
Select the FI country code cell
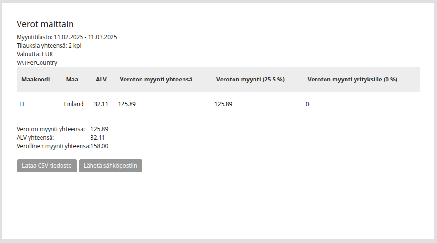tap(22, 104)
